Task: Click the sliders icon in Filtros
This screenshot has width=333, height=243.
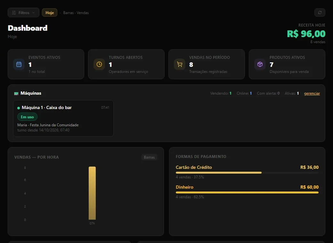Action: [14, 13]
